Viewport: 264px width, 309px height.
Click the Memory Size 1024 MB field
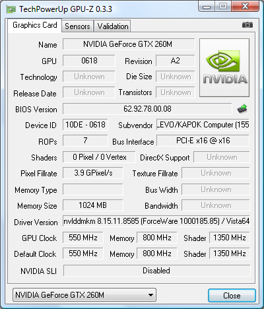pos(93,205)
